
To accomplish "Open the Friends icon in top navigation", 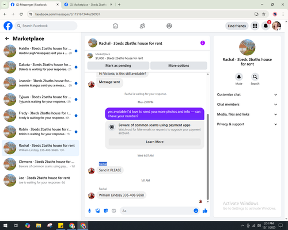I will click(142, 26).
